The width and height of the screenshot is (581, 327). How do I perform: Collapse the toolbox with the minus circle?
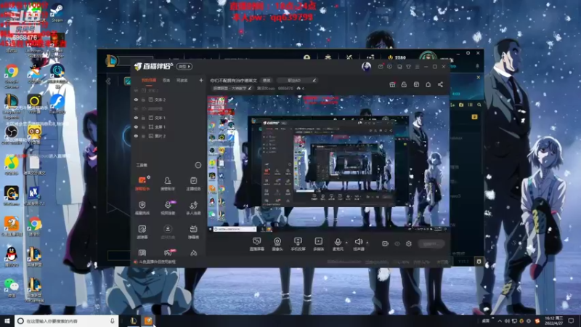point(198,165)
